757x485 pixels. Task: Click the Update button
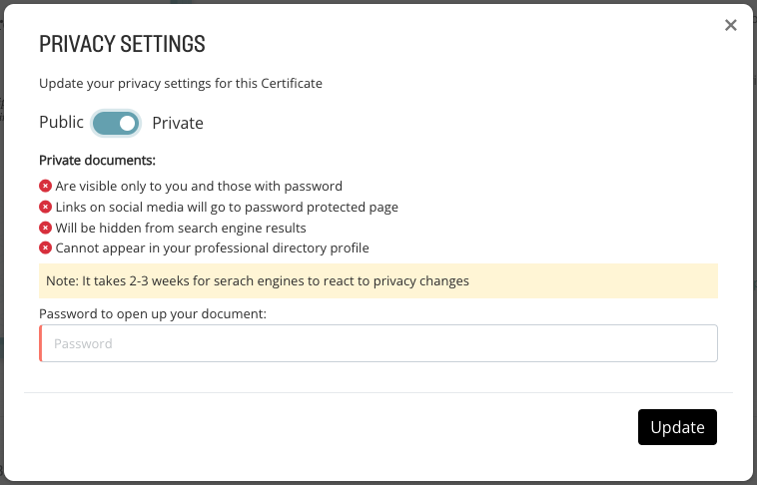click(677, 427)
